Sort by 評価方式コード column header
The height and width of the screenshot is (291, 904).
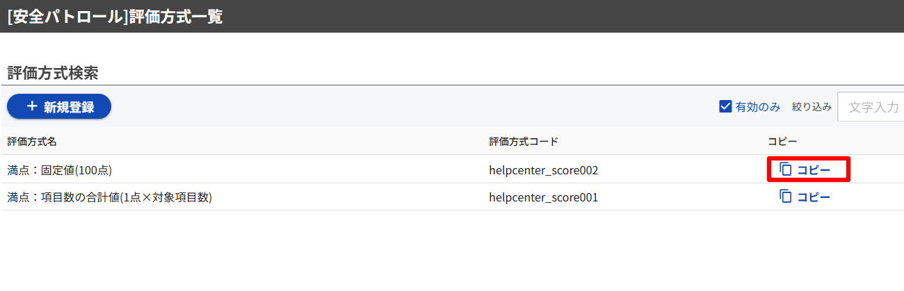(x=524, y=142)
